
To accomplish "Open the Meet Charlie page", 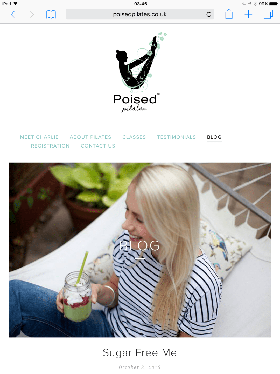I will pos(39,137).
